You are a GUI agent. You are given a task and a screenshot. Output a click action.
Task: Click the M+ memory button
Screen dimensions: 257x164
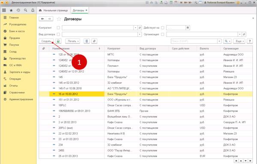(186, 3)
